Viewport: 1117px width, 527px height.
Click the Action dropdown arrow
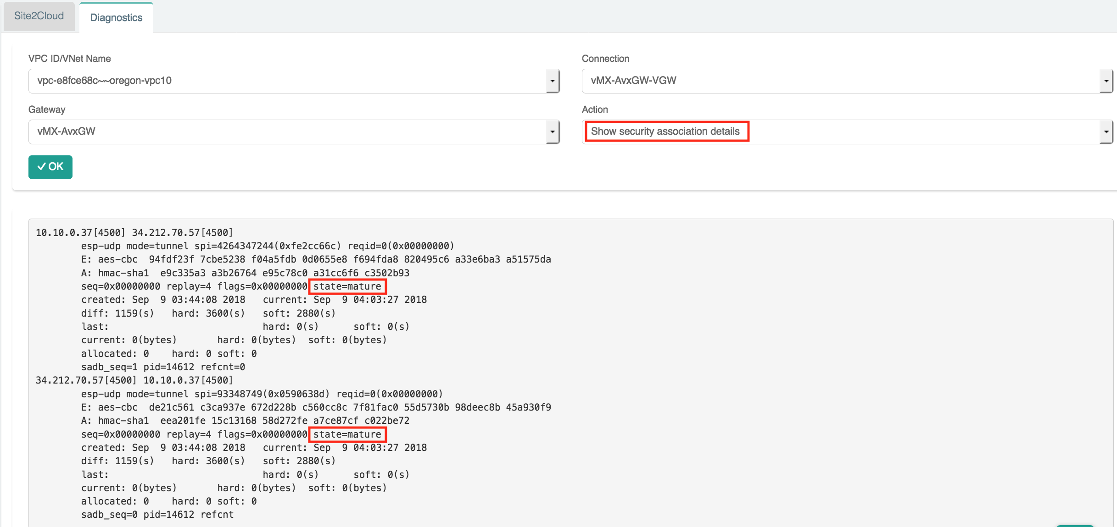click(1106, 132)
